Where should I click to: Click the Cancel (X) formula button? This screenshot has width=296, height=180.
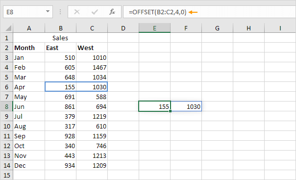click(x=77, y=12)
